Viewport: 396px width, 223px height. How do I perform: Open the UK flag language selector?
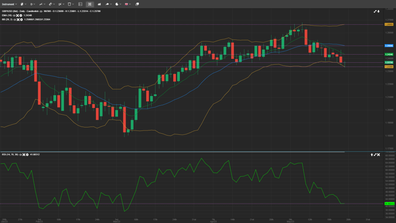(126, 4)
